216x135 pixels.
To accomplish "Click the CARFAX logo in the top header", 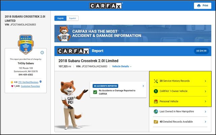I will tap(106, 6).
